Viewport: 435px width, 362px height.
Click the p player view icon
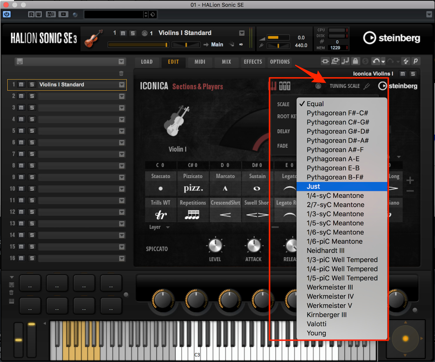click(x=416, y=61)
